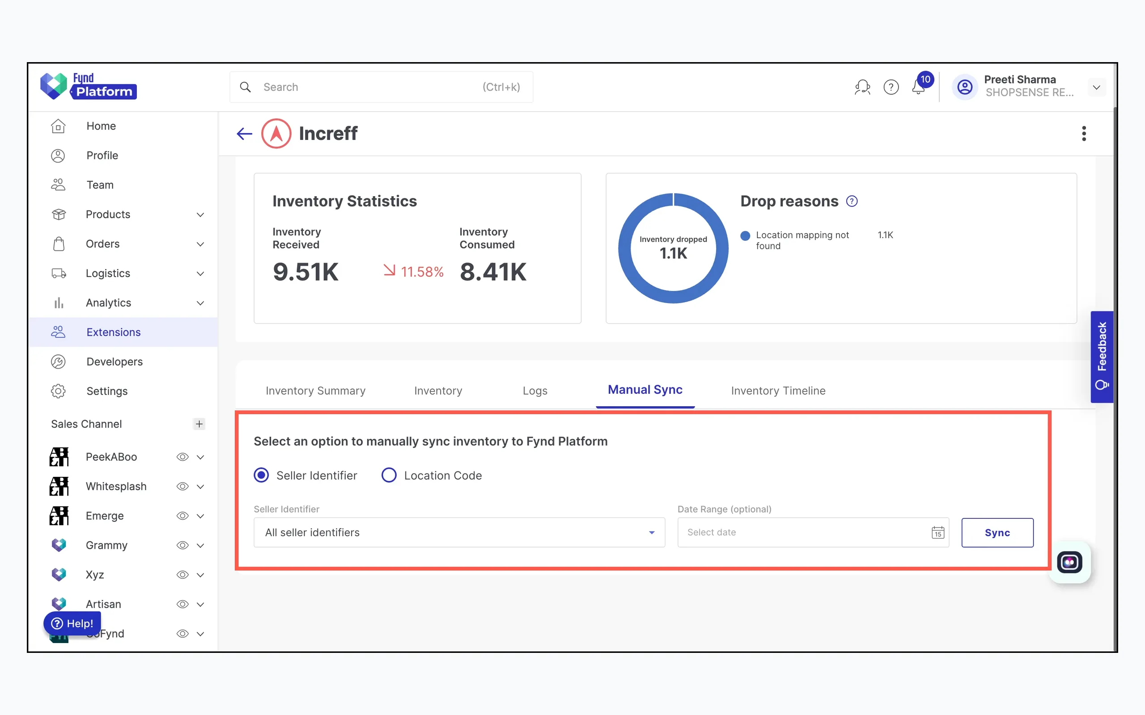Expand the Analytics menu chevron
This screenshot has height=715, width=1145.
[x=201, y=303]
